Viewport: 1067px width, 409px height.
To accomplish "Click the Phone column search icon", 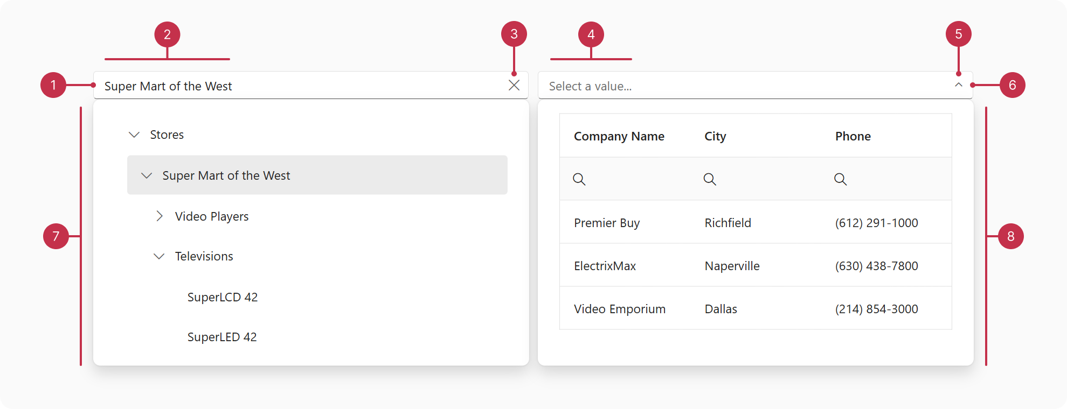I will tap(840, 179).
